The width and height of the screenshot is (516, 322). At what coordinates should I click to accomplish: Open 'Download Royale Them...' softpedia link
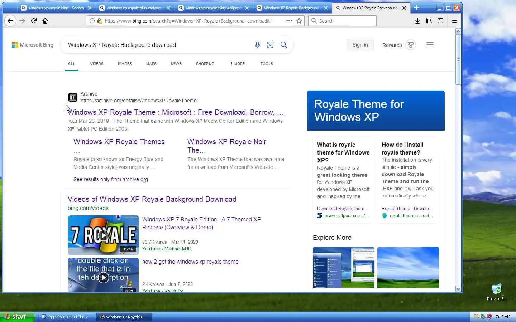343,209
